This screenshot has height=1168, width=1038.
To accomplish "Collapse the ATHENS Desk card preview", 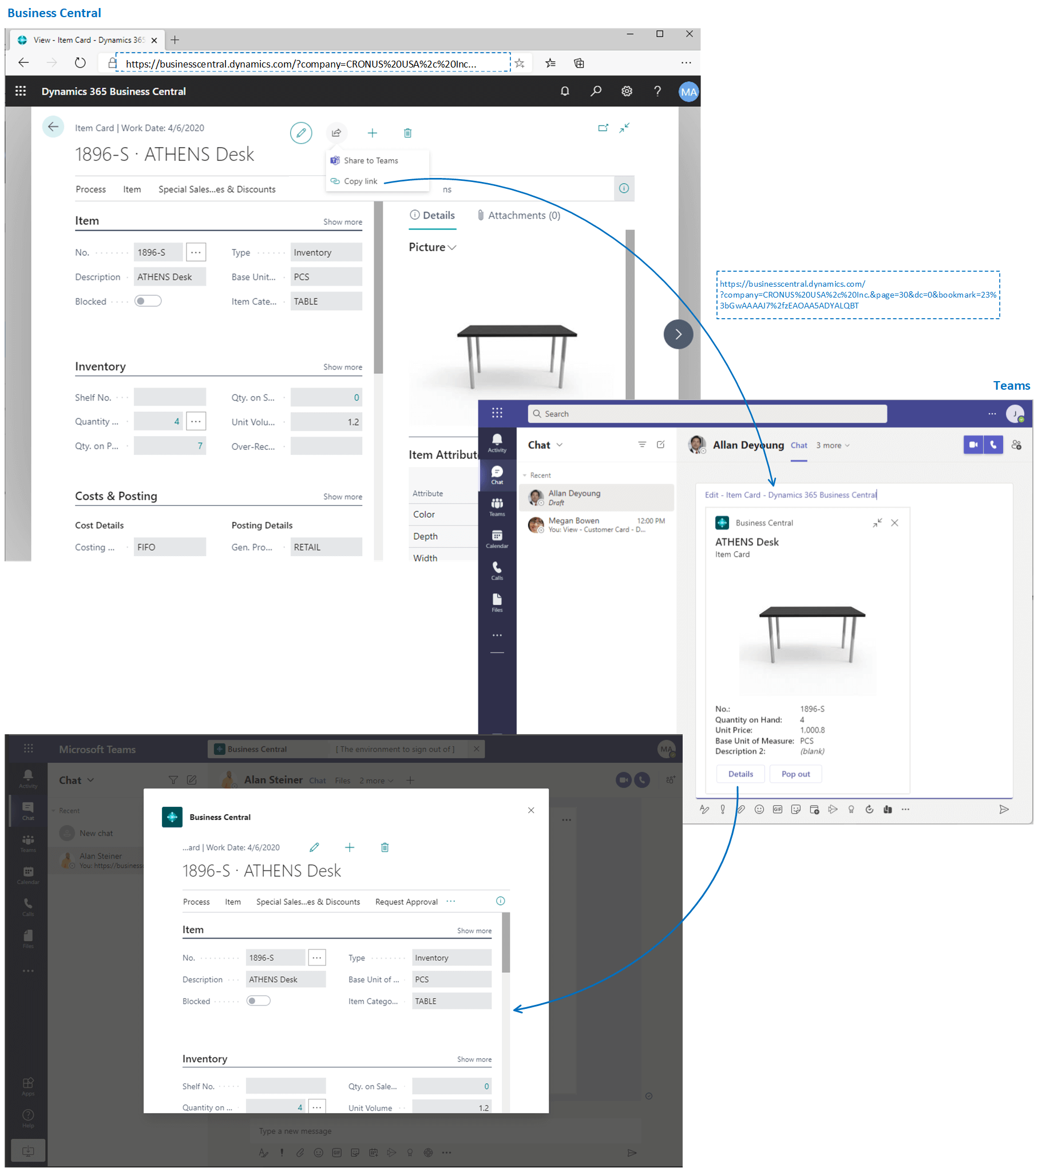I will (x=877, y=523).
